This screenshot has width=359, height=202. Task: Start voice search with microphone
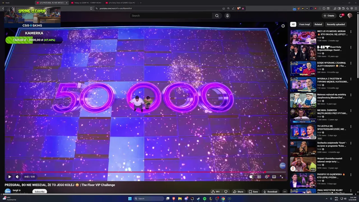point(227,16)
